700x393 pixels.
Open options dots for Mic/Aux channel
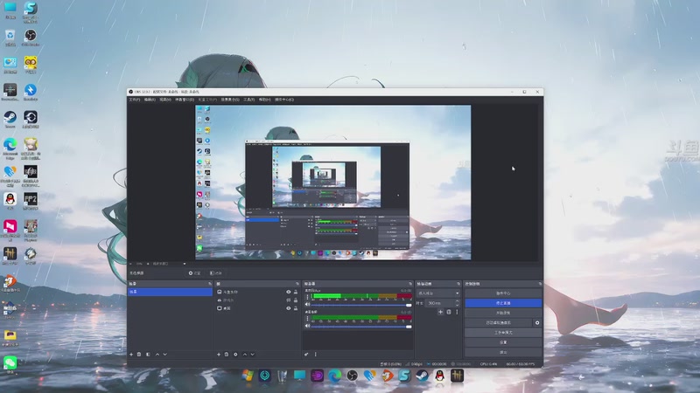(x=307, y=297)
